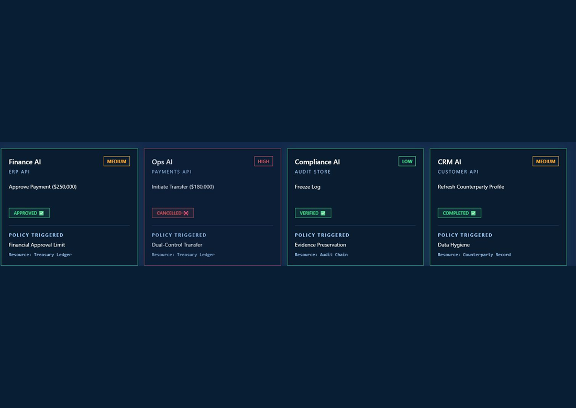Click the MEDIUM risk tag on CRM AI card
576x408 pixels.
point(546,162)
